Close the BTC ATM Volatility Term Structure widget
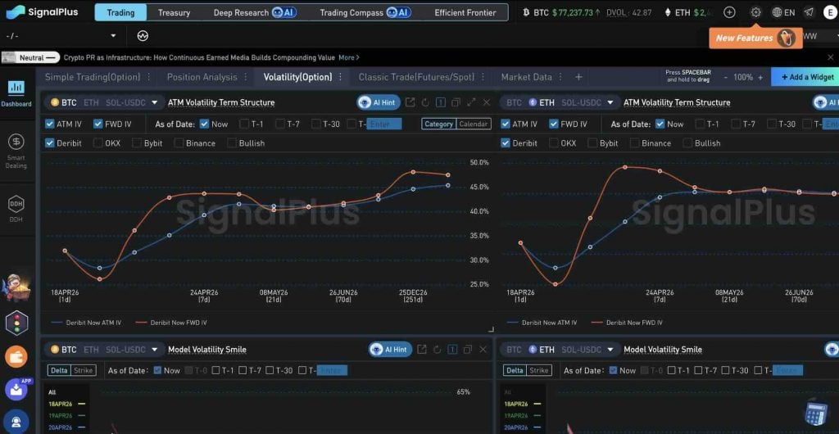The height and width of the screenshot is (434, 839). 487,102
